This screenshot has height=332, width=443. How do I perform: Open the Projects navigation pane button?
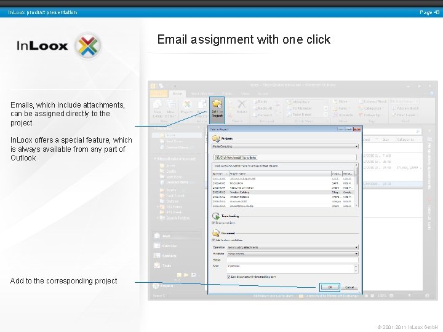tap(177, 286)
